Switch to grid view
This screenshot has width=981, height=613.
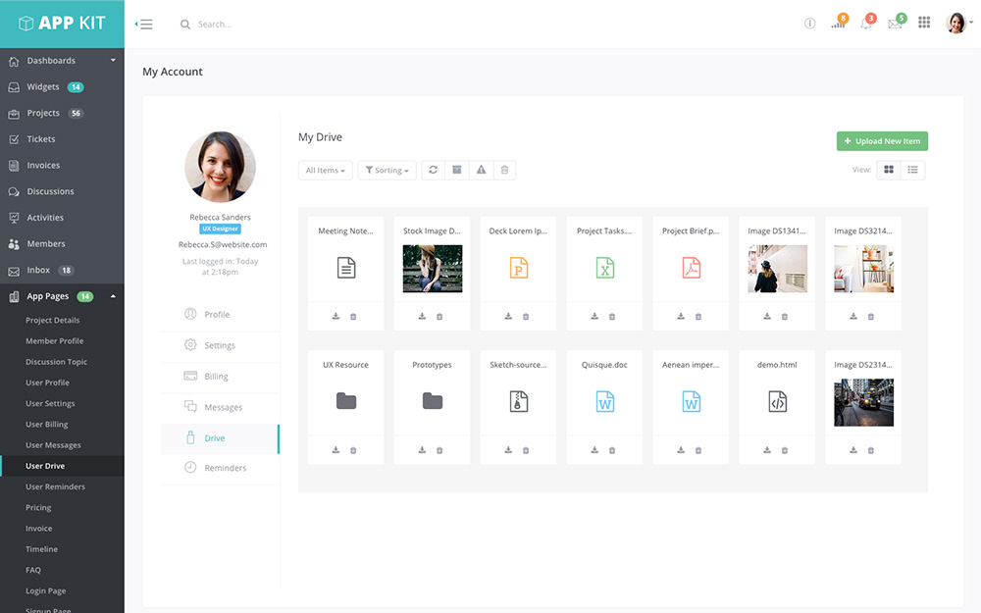[889, 170]
